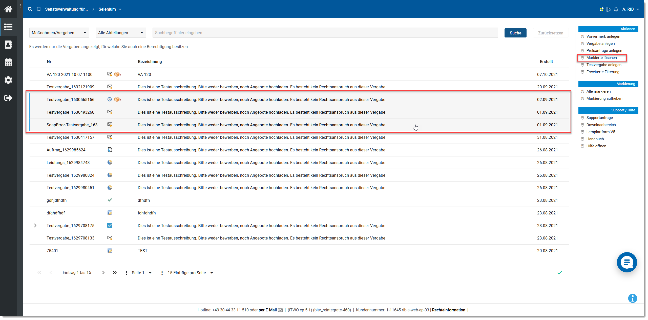Image resolution: width=648 pixels, height=320 pixels.
Task: Click document icon for Auftrag_1629985624
Action: point(110,150)
